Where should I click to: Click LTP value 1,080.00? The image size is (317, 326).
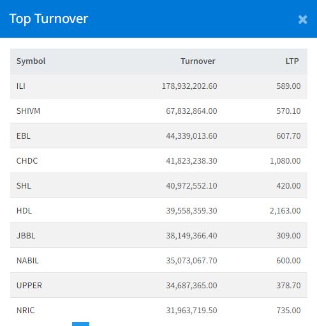click(285, 161)
